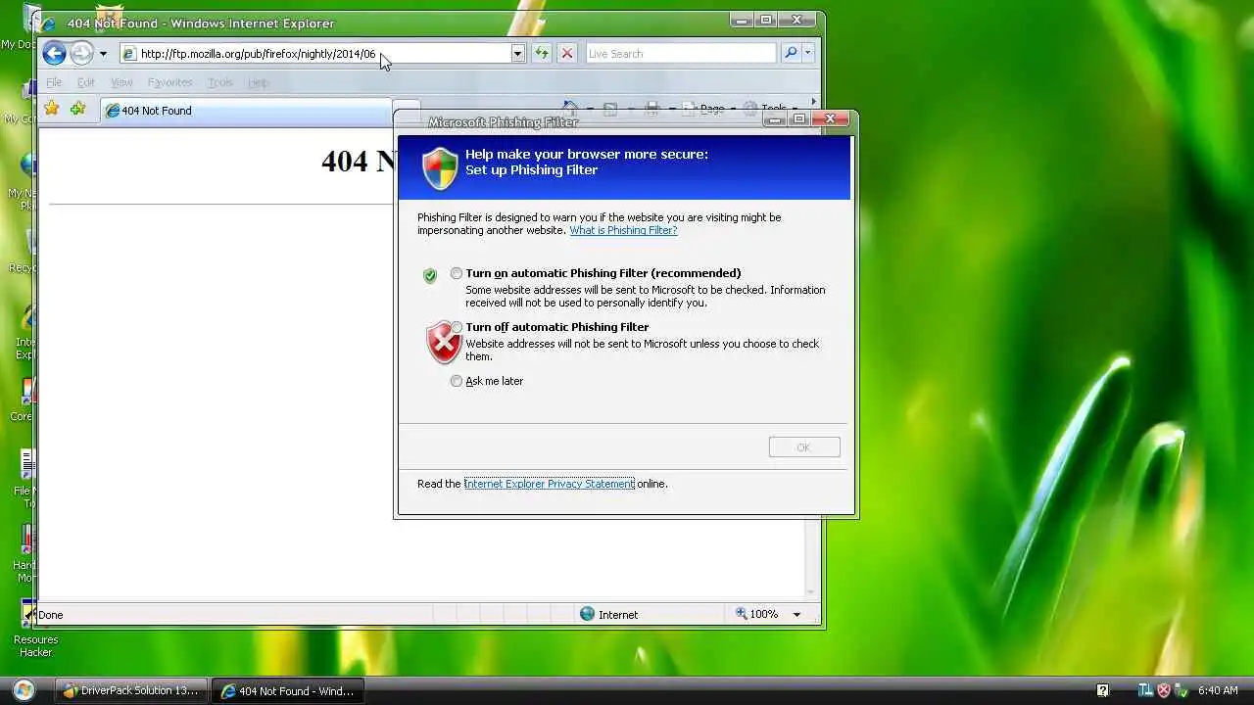Close the Microsoft Phishing Filter dialog

830,119
